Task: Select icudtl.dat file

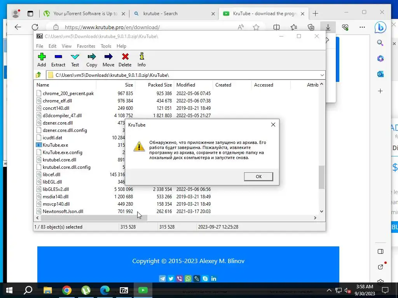Action: coord(52,138)
